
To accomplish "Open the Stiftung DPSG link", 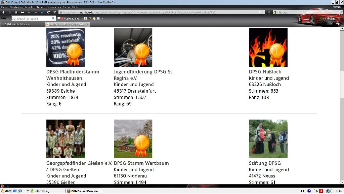I will [265, 163].
